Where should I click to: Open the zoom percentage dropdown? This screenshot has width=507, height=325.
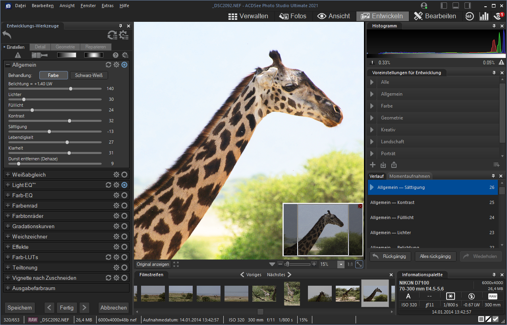[341, 264]
